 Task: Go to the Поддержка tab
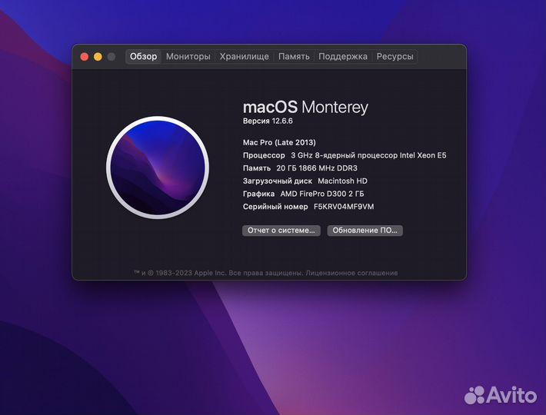[343, 56]
